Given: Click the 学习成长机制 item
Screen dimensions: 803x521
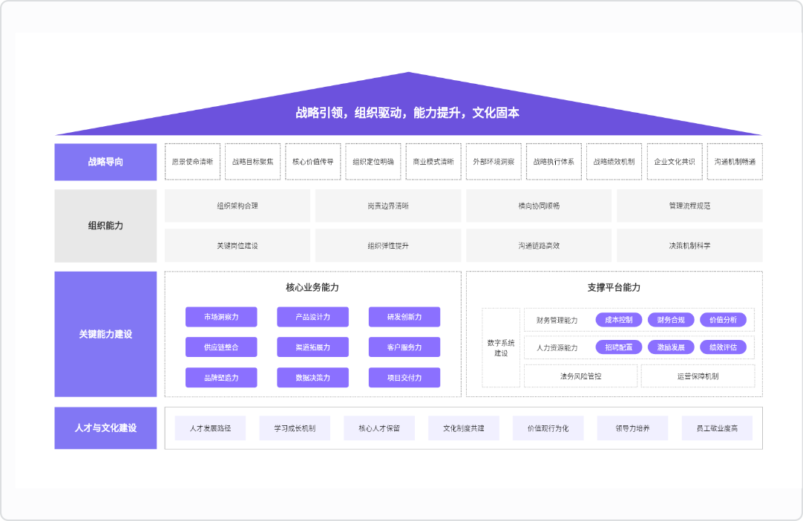Looking at the screenshot, I should click(295, 428).
